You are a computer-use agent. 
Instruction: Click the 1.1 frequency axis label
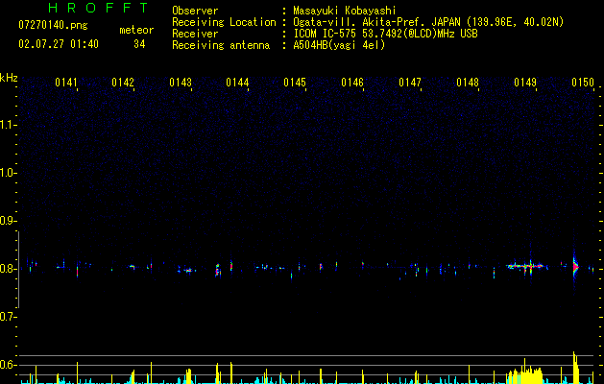tap(8, 125)
